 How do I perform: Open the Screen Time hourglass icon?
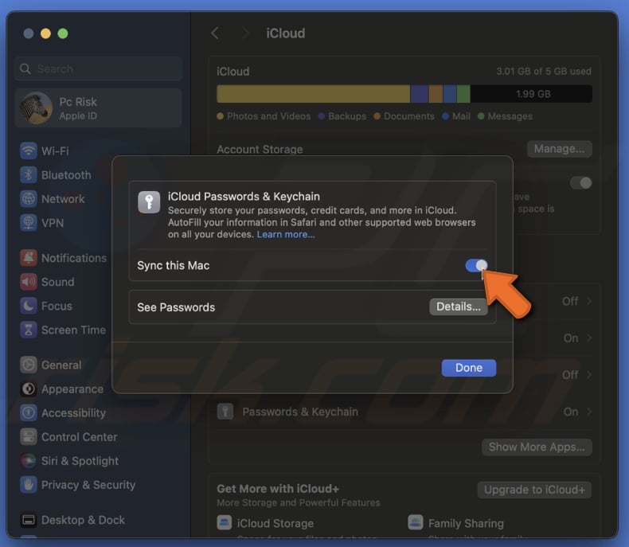29,330
